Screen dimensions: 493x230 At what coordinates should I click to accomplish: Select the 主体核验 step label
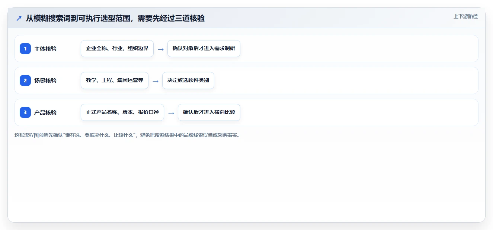[x=45, y=49]
